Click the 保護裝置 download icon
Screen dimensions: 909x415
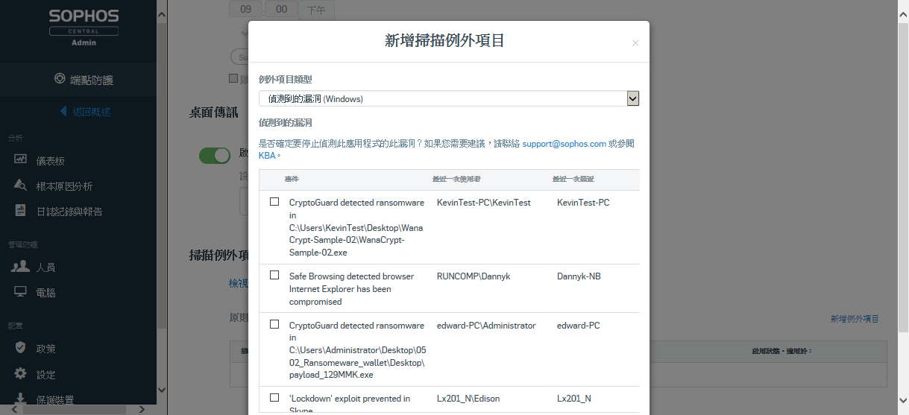point(21,400)
